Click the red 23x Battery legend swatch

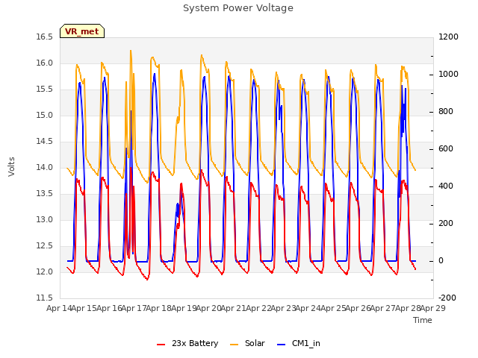tap(161, 345)
